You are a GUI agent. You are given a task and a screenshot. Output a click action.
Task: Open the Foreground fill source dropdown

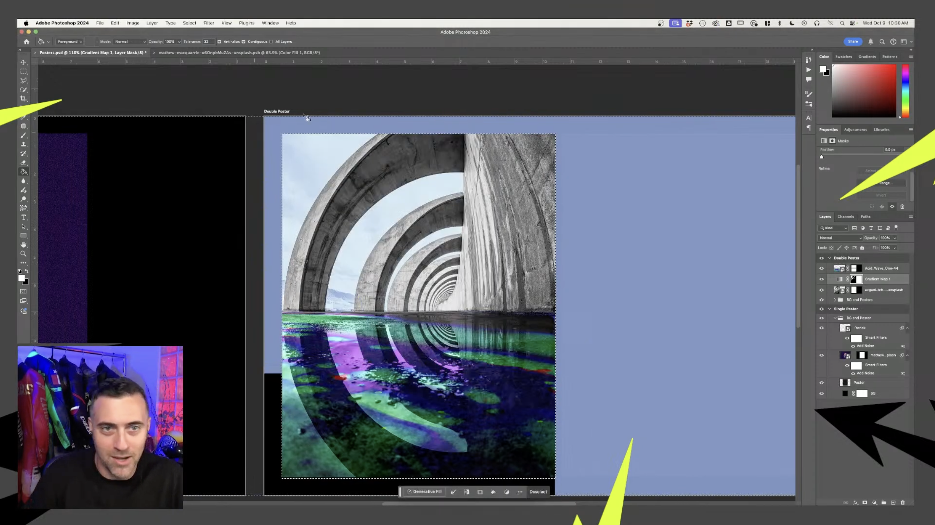pyautogui.click(x=70, y=42)
